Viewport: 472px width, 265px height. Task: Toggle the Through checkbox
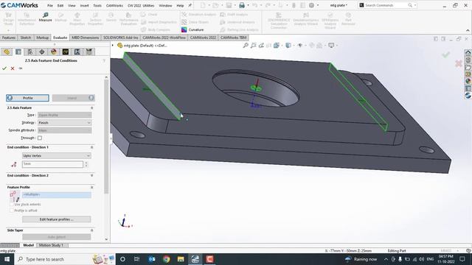point(40,138)
